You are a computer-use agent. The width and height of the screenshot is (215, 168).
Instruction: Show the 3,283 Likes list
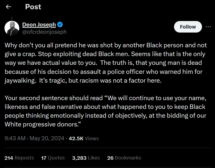click(86, 158)
